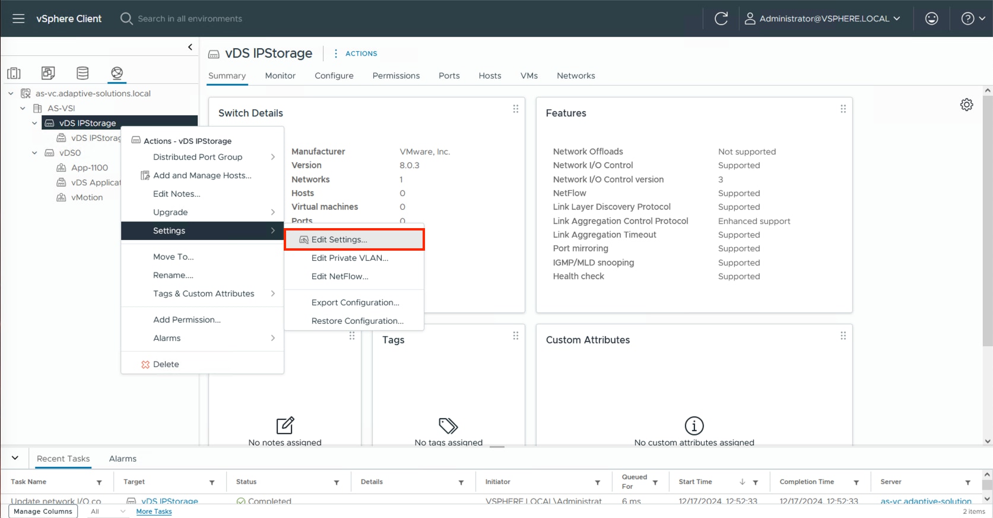Click the Manage Columns button

tap(43, 511)
